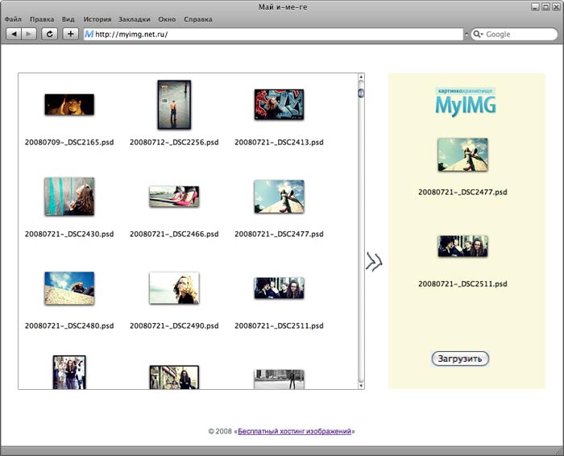The height and width of the screenshot is (456, 564).
Task: Click the queued 20080721-_DSC2511.psd thumbnail in the sidebar
Action: click(462, 246)
